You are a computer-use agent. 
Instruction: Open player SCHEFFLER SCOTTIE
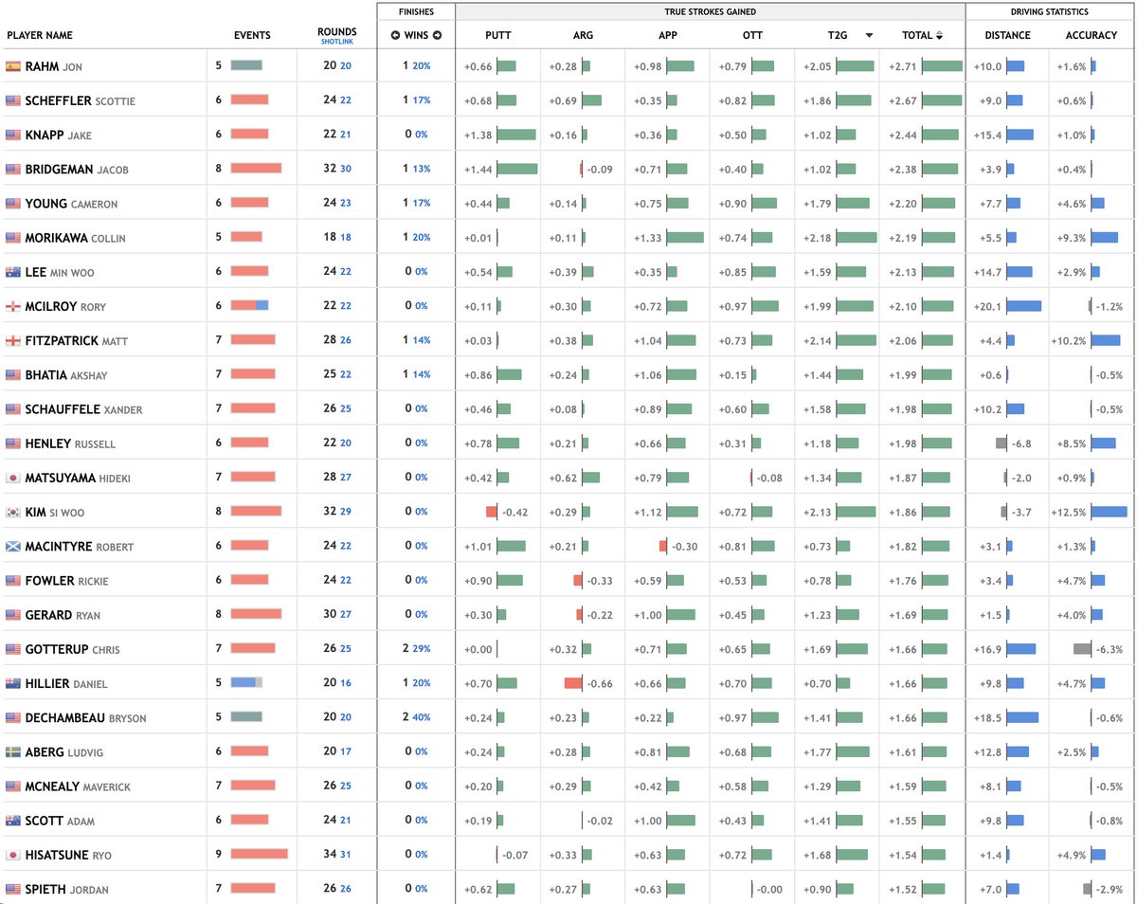(x=81, y=100)
